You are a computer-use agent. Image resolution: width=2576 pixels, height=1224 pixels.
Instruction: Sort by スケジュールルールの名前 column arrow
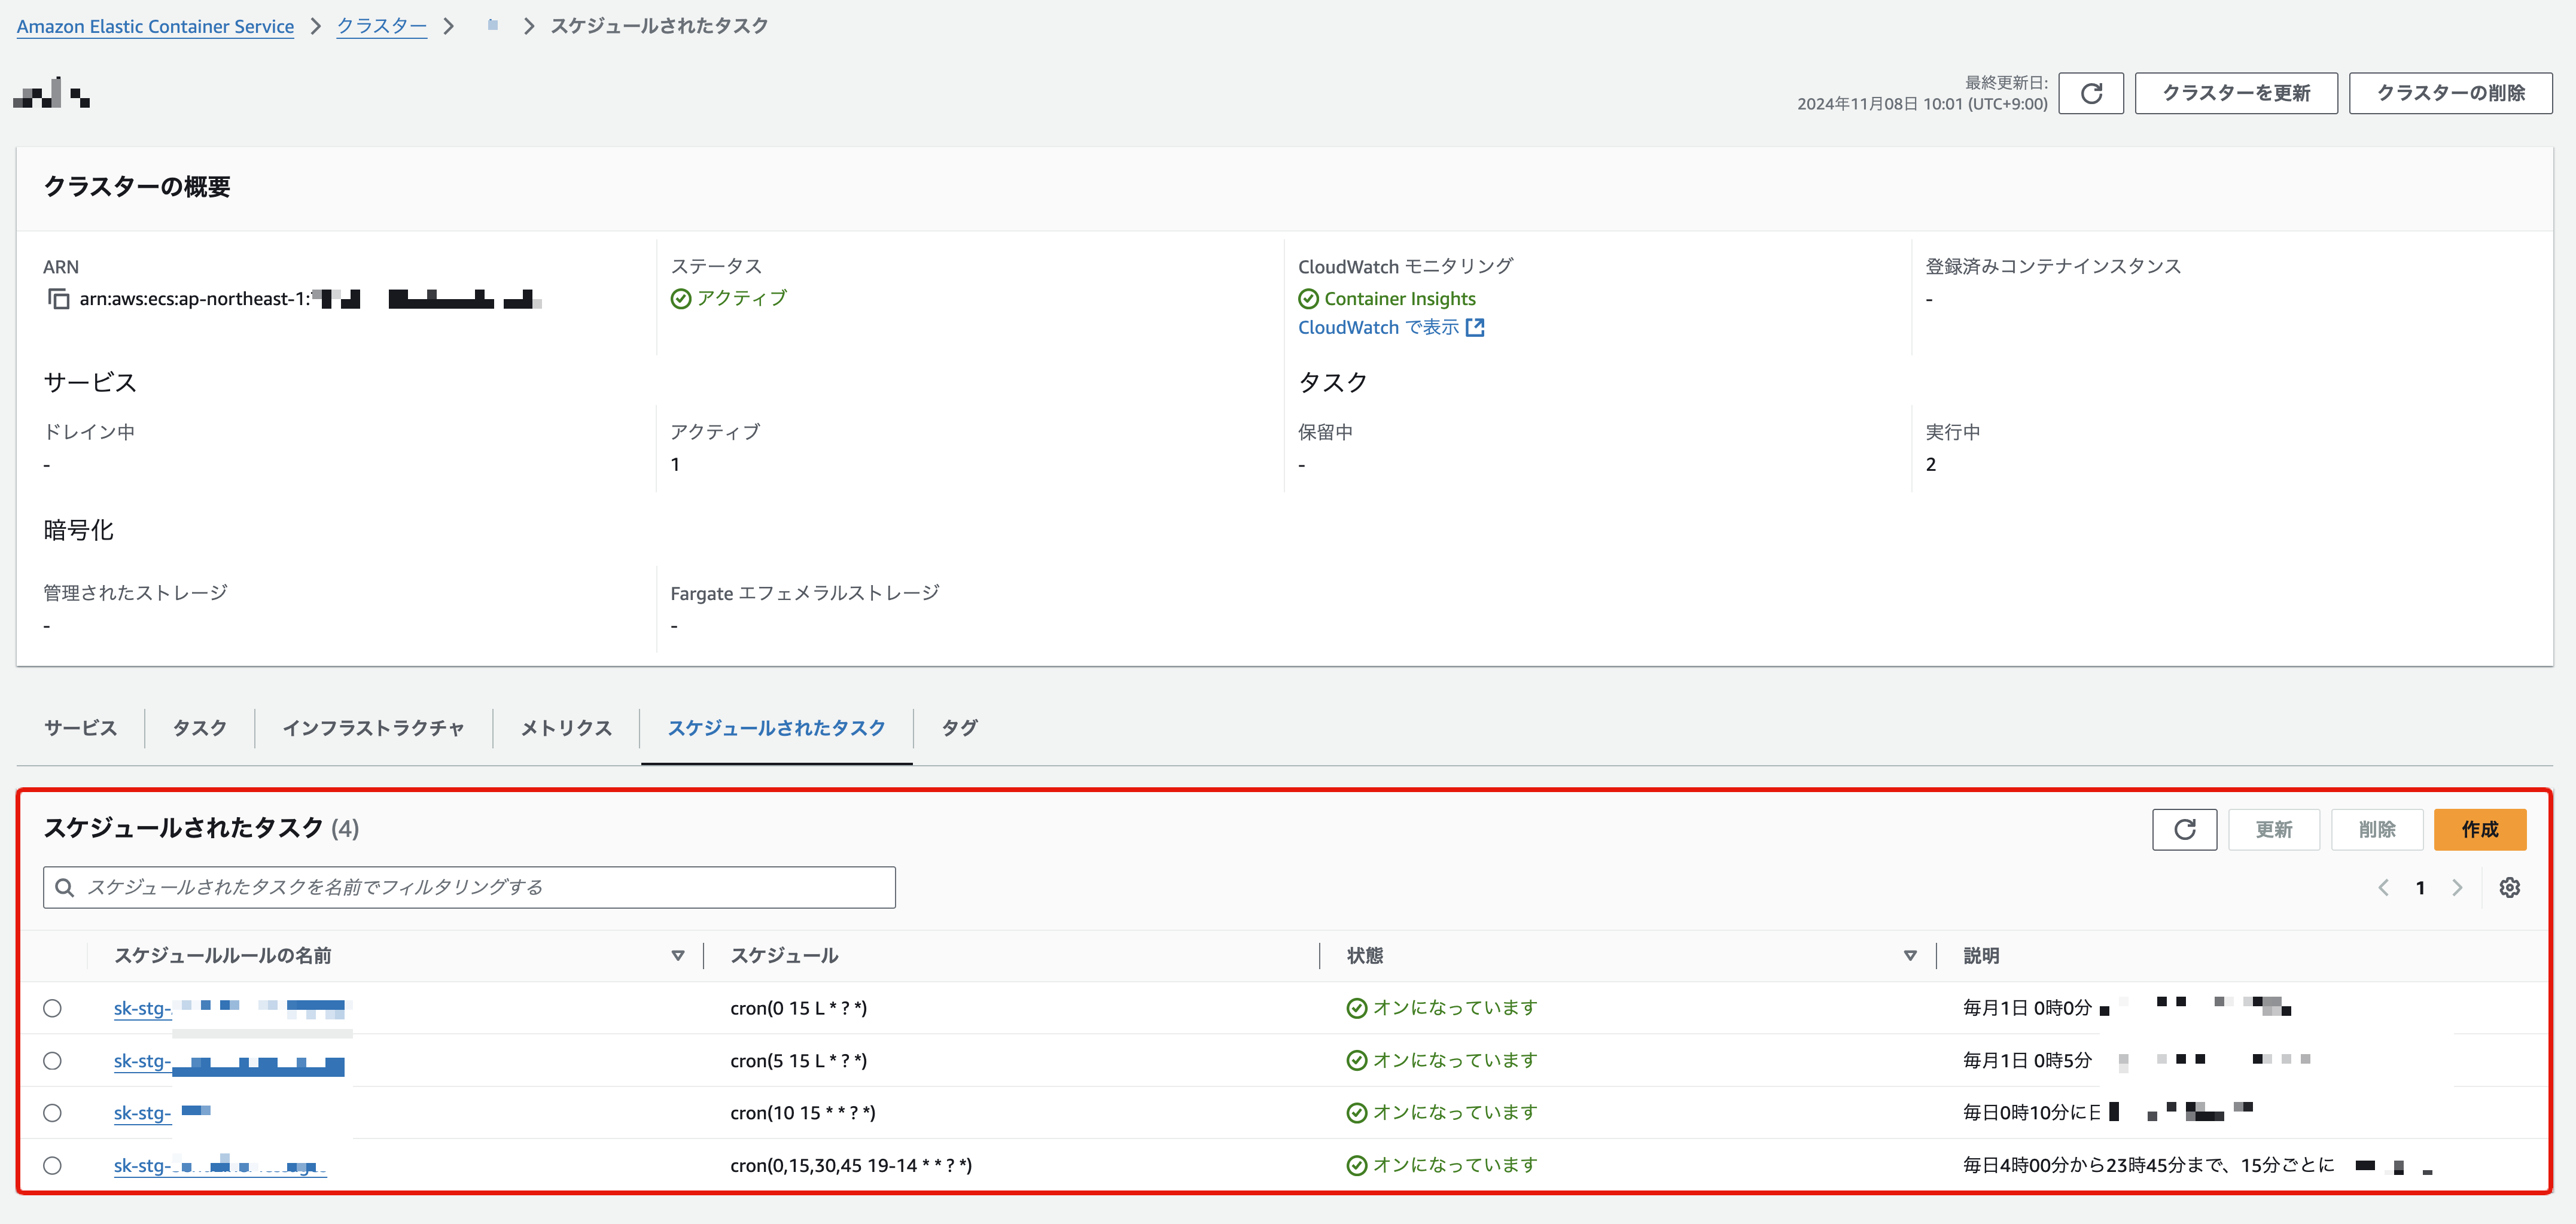pos(678,955)
